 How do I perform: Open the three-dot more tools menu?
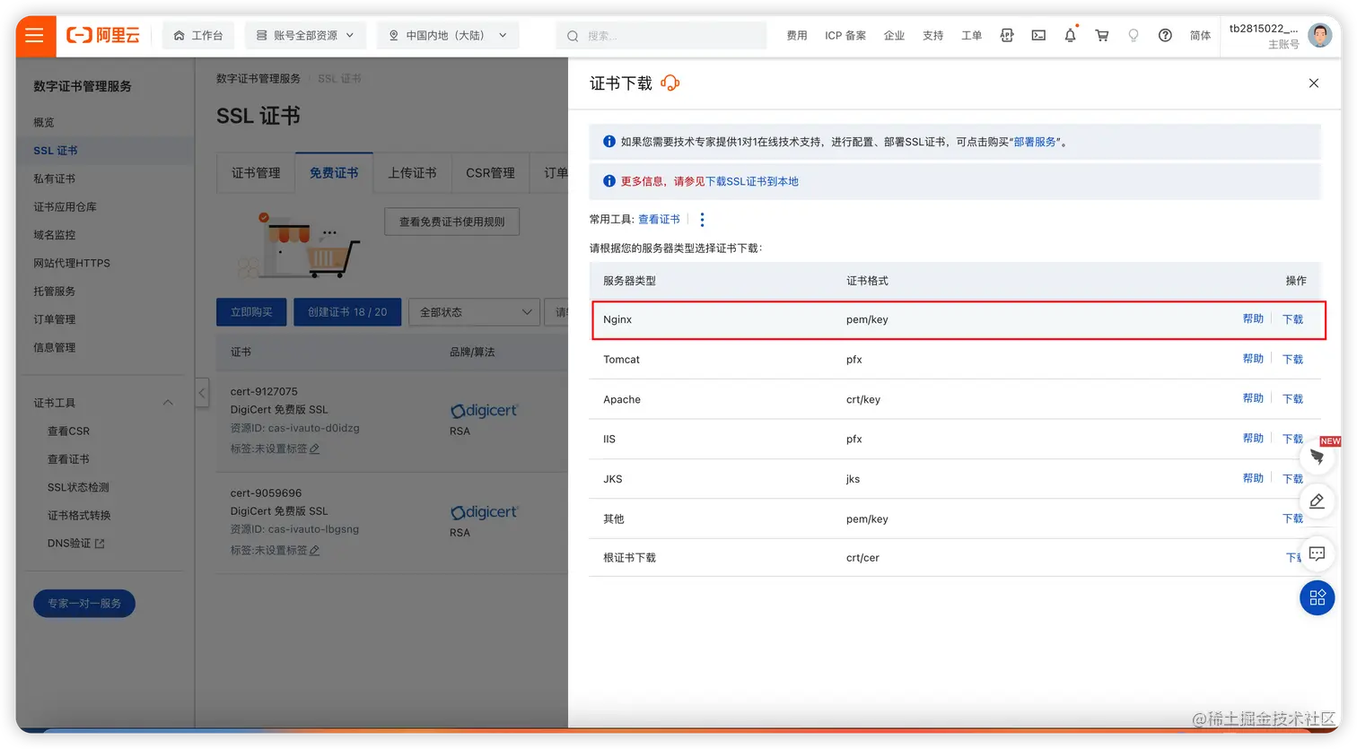(702, 220)
